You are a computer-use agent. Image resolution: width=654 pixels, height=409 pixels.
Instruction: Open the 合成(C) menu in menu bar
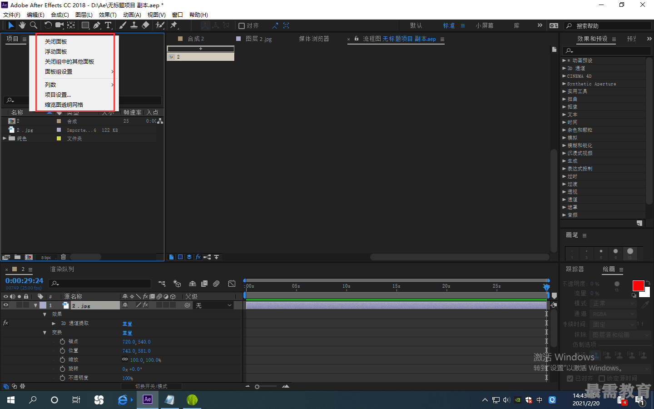60,15
